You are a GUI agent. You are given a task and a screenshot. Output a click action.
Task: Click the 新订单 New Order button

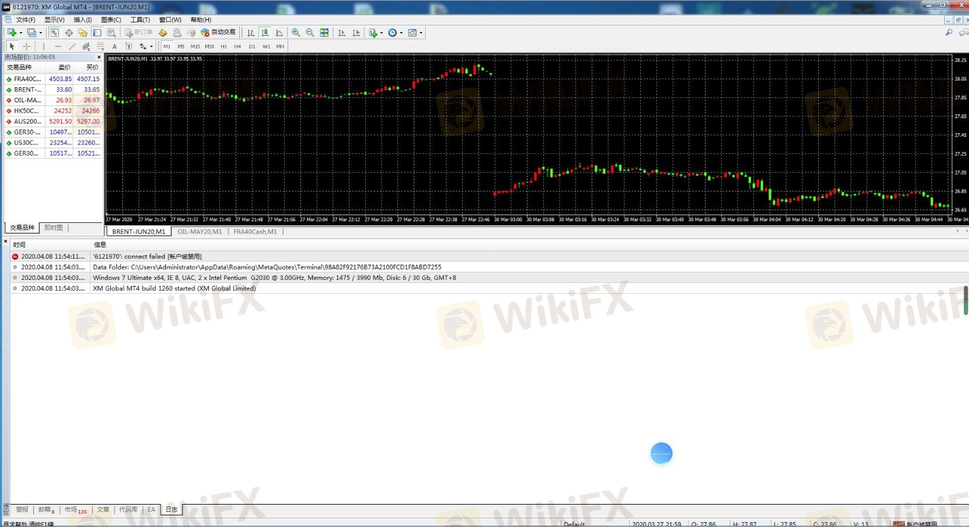[139, 33]
